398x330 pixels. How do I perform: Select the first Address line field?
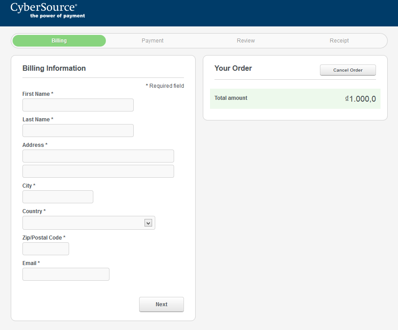(x=98, y=156)
